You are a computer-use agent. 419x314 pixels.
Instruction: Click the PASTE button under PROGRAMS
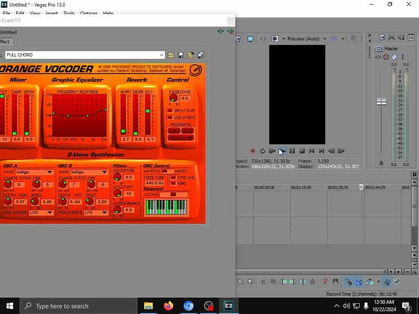[x=187, y=131]
